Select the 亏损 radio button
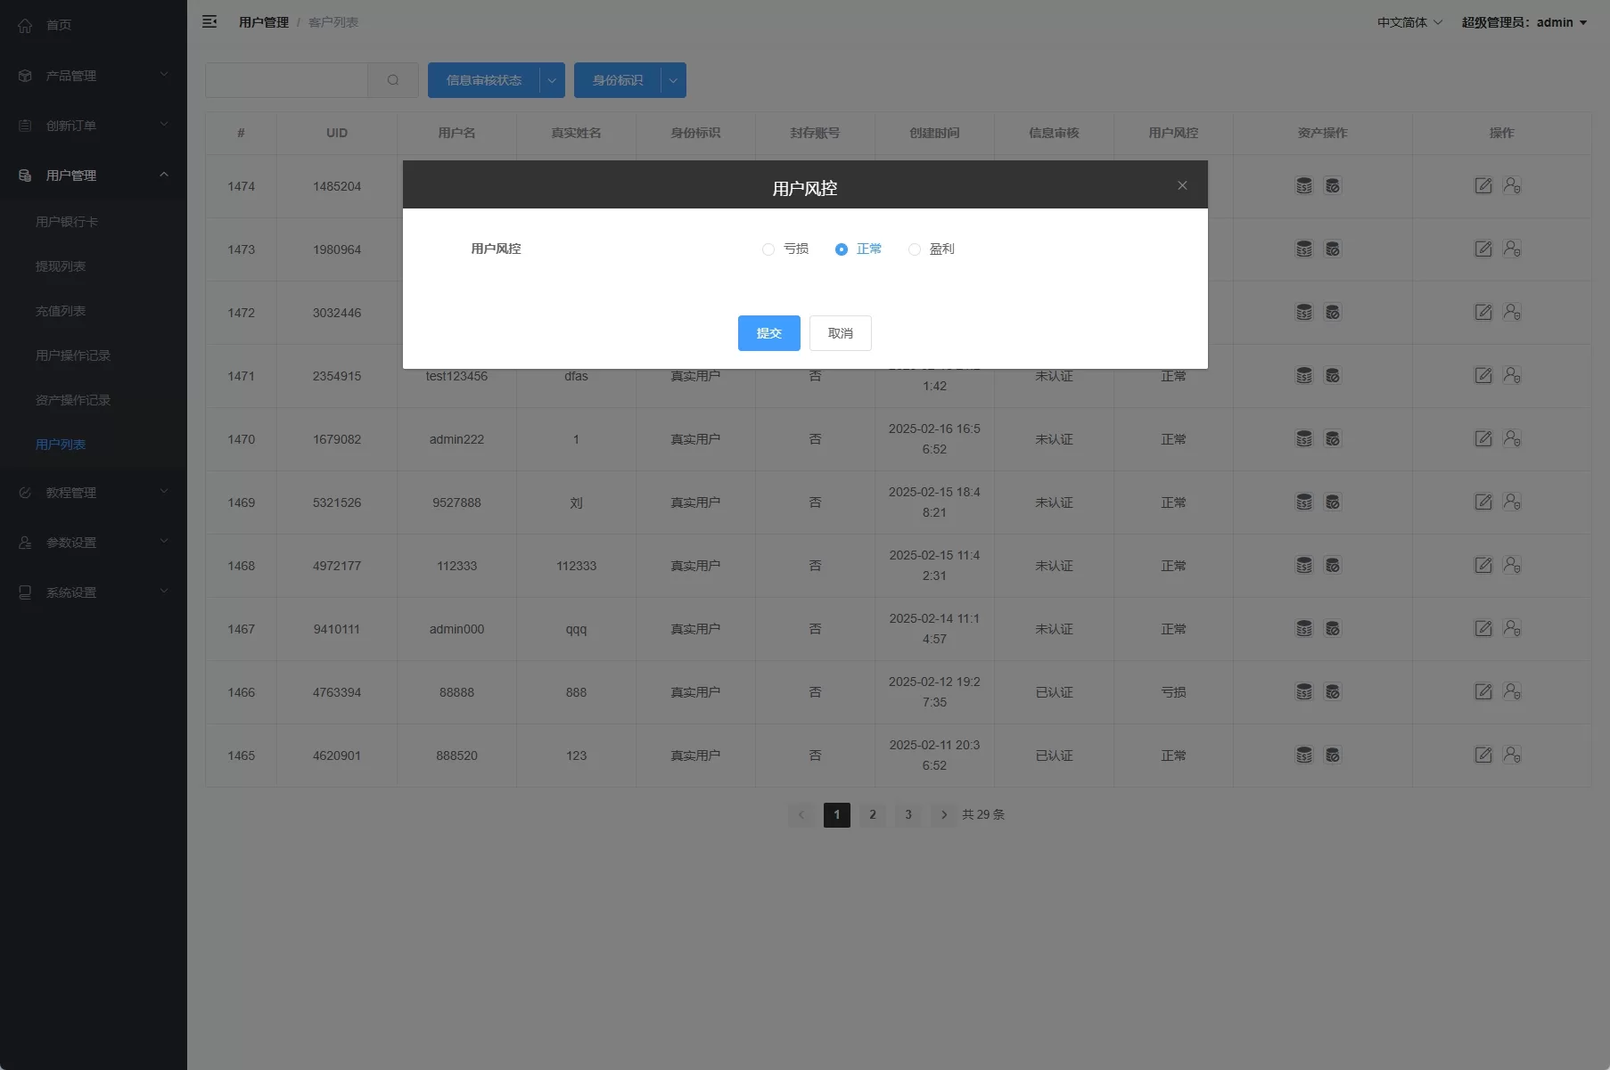The height and width of the screenshot is (1070, 1610). tap(768, 249)
